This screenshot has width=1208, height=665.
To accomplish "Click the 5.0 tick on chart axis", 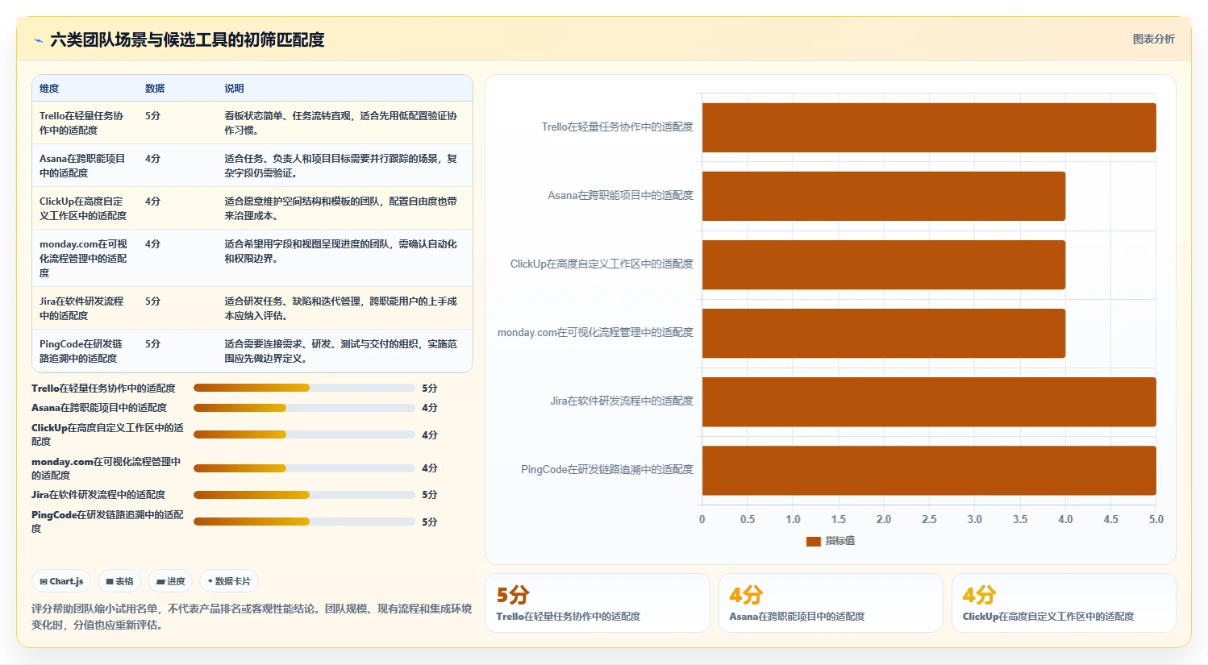I will [1156, 520].
